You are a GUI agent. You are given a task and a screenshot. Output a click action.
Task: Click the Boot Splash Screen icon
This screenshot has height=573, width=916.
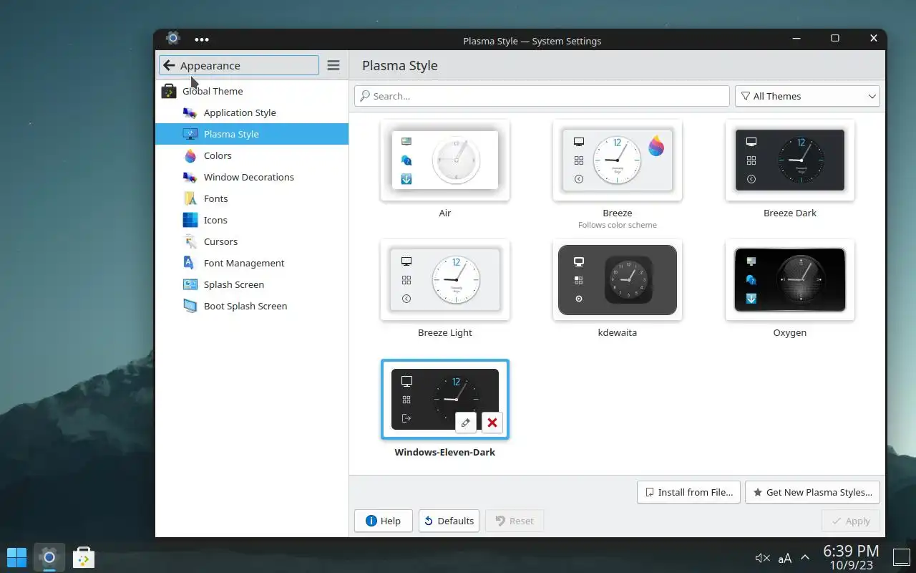190,306
